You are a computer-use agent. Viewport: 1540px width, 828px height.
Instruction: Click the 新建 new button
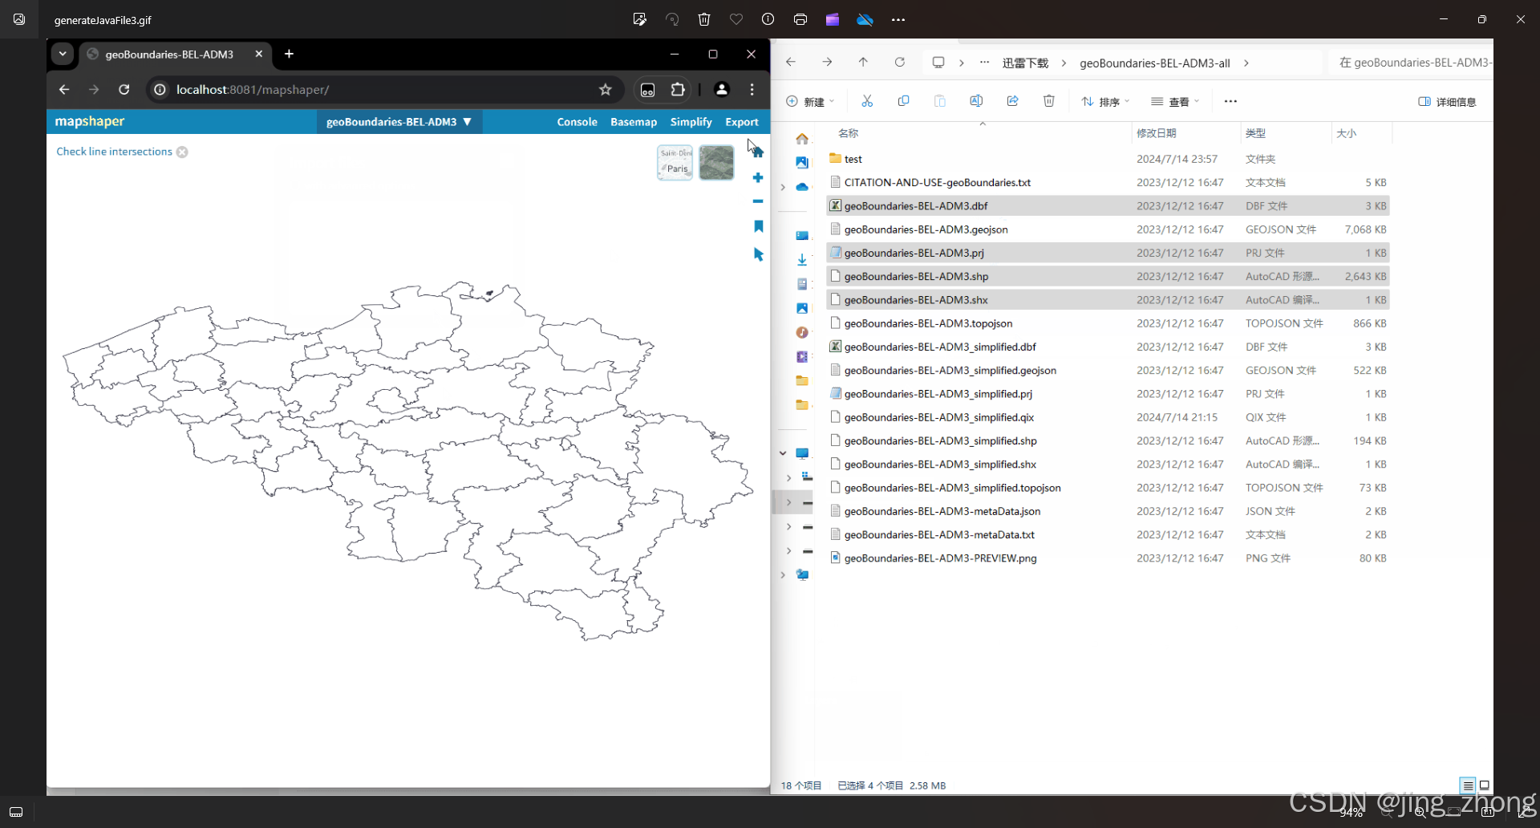[810, 102]
